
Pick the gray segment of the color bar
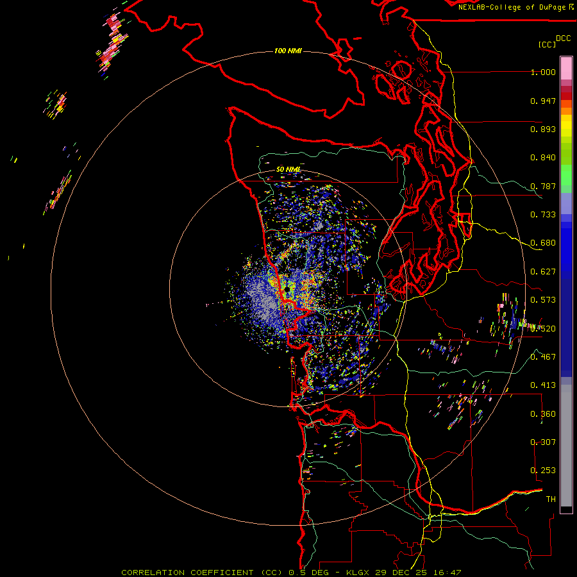point(566,446)
